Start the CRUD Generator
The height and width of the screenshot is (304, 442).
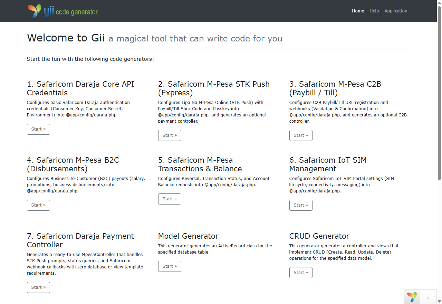tap(301, 273)
